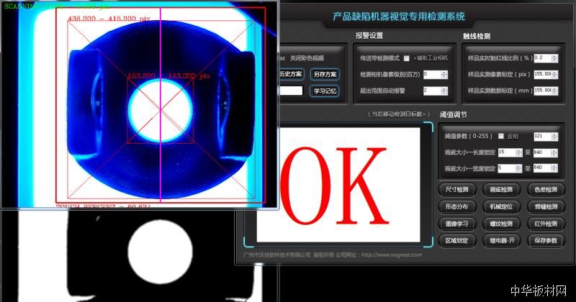Click the 图像学习 button

pos(457,224)
